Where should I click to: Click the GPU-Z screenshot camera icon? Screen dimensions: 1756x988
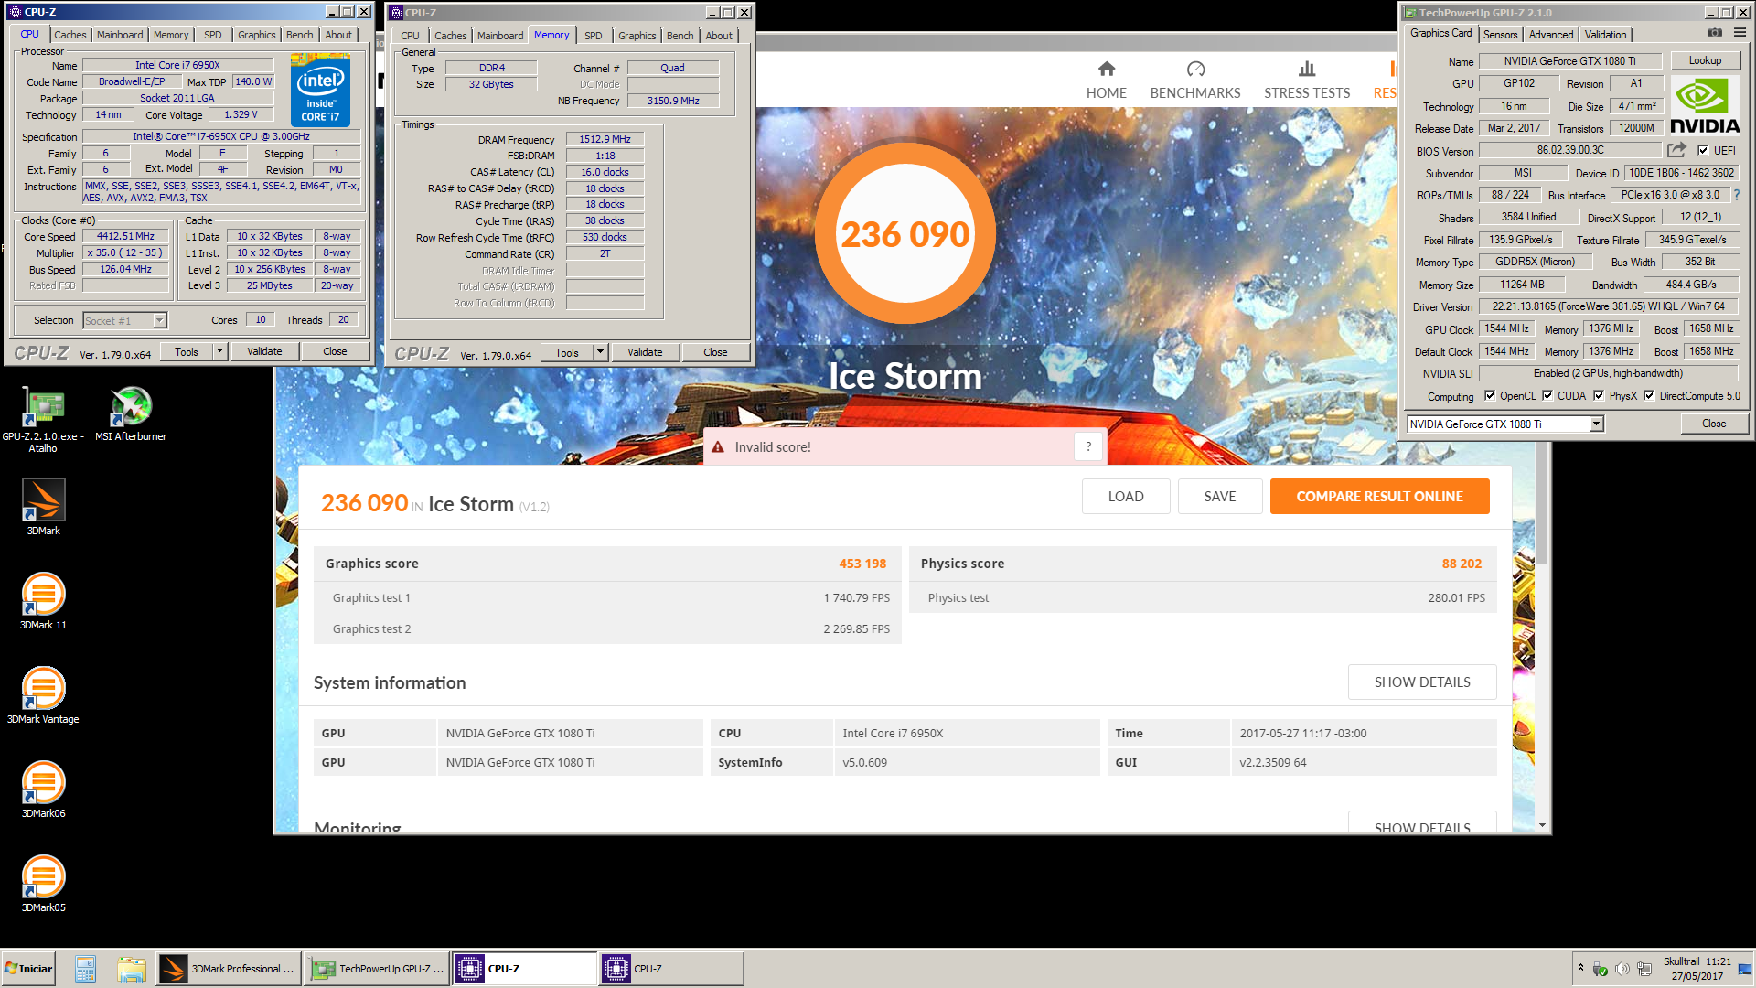coord(1715,33)
